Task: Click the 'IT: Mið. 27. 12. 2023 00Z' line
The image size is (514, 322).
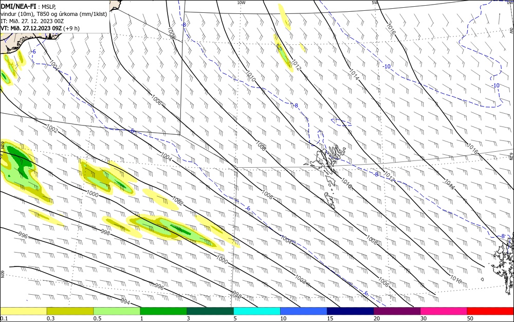Action: pos(32,21)
